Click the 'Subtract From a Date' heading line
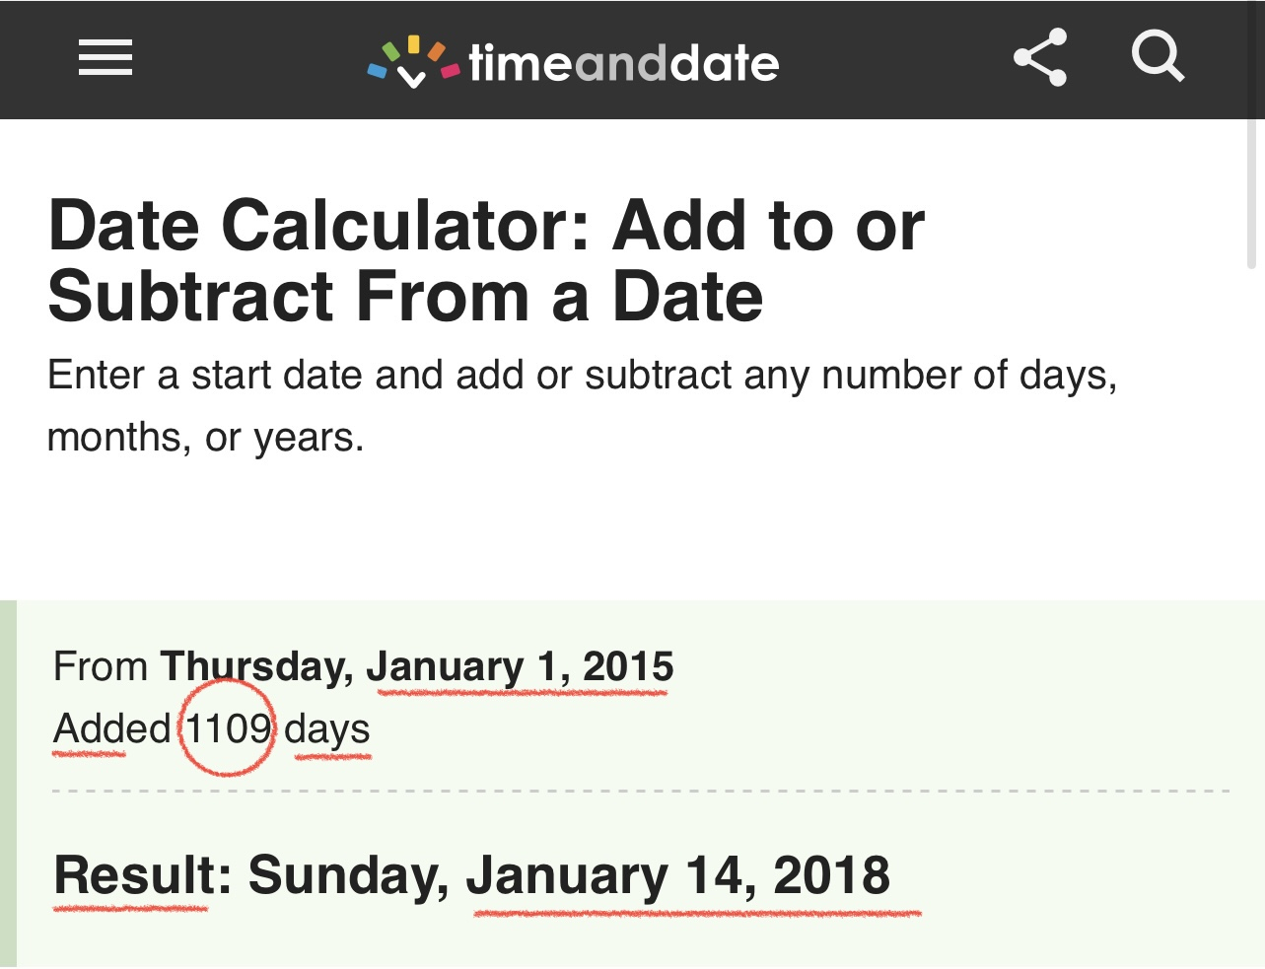 [x=405, y=298]
